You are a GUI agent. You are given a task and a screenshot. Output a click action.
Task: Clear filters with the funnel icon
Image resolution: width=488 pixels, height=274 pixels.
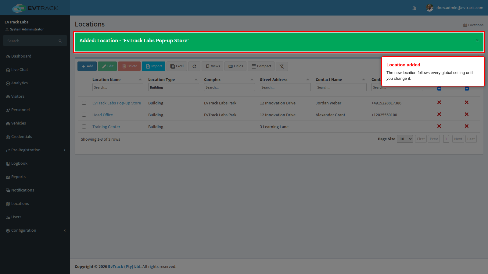282,66
